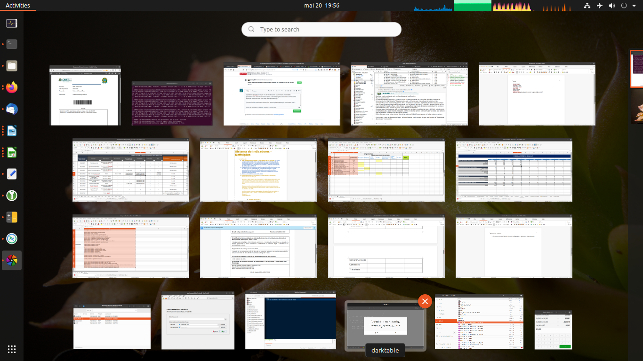Show the Applications grid
Viewport: 643px width, 361px height.
coord(12,349)
